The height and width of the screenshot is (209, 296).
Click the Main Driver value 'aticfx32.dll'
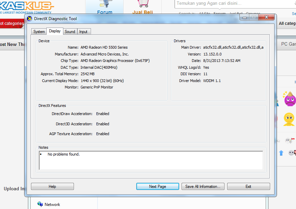pos(233,47)
